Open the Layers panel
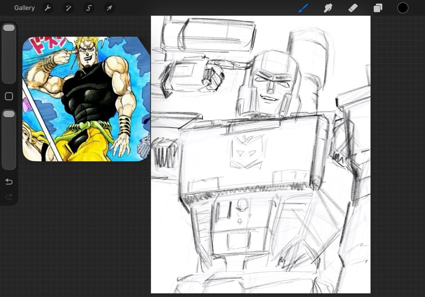The image size is (425, 297). 378,8
